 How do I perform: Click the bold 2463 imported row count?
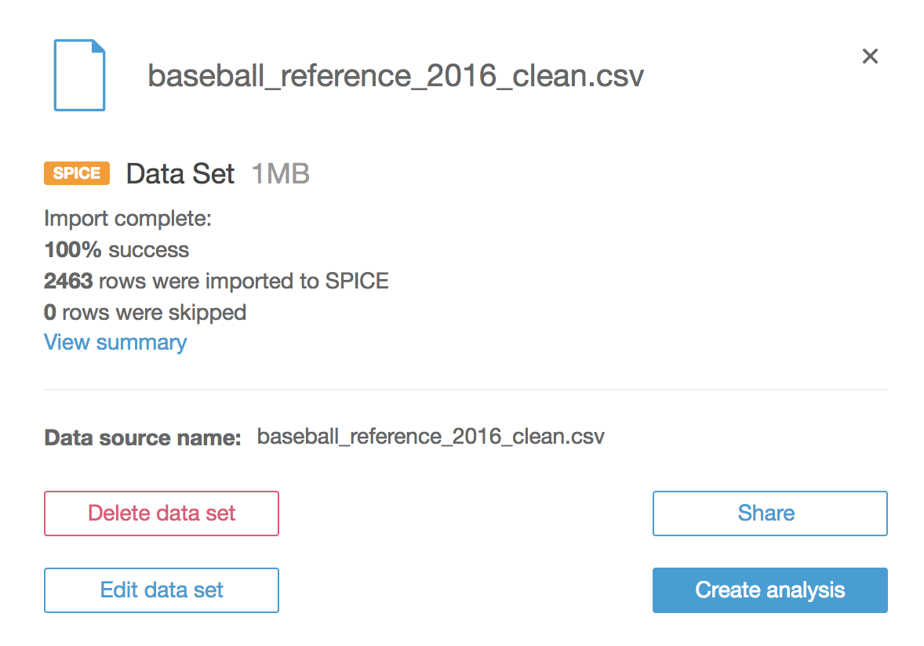pos(68,281)
